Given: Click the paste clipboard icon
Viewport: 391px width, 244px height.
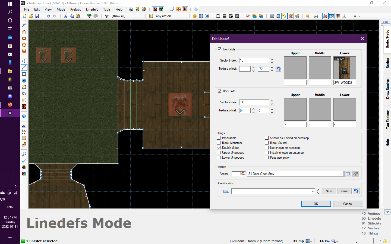Looking at the screenshot, I should pyautogui.click(x=78, y=16).
